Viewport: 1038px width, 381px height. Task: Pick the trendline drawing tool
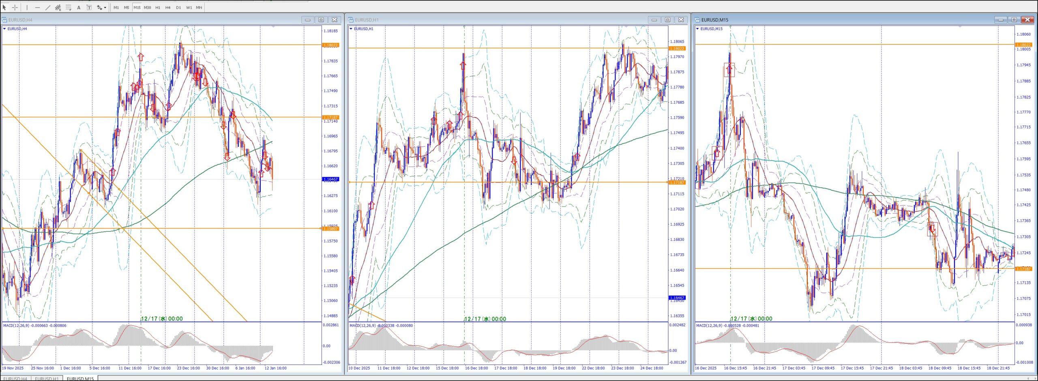coord(48,7)
